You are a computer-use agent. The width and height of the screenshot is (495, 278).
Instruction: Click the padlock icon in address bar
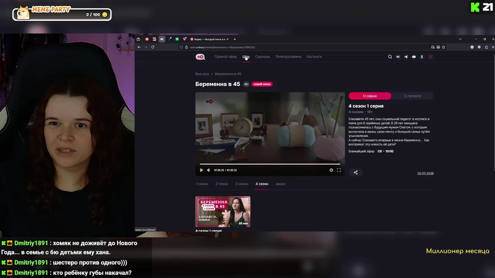[186, 47]
